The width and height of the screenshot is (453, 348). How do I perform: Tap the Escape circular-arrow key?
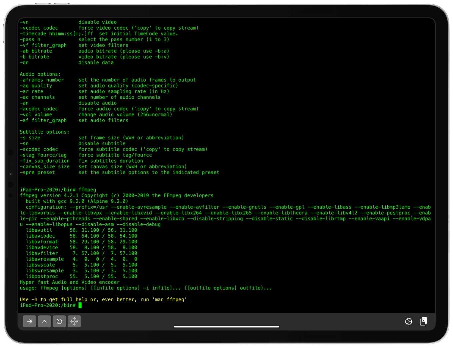pos(59,321)
